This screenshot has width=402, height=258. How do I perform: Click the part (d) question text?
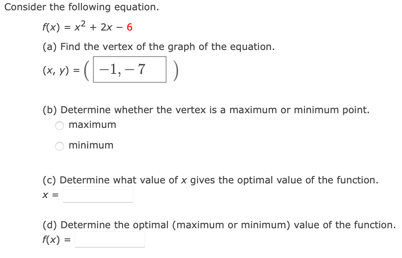point(219,225)
